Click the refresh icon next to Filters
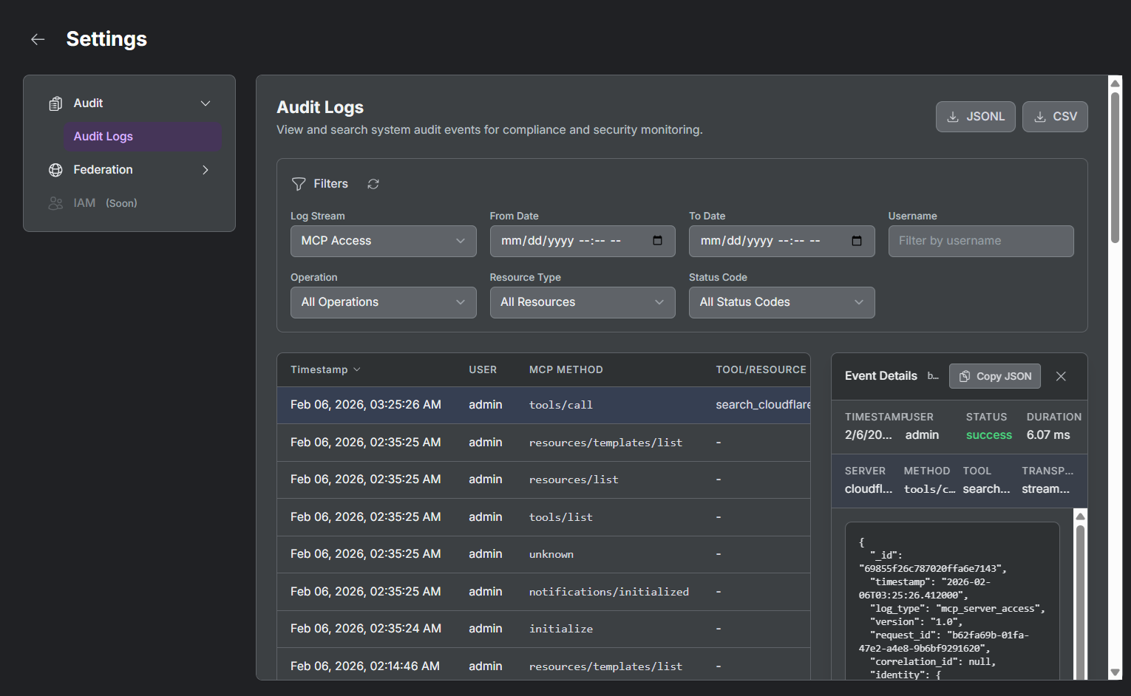Viewport: 1131px width, 696px height. (373, 183)
